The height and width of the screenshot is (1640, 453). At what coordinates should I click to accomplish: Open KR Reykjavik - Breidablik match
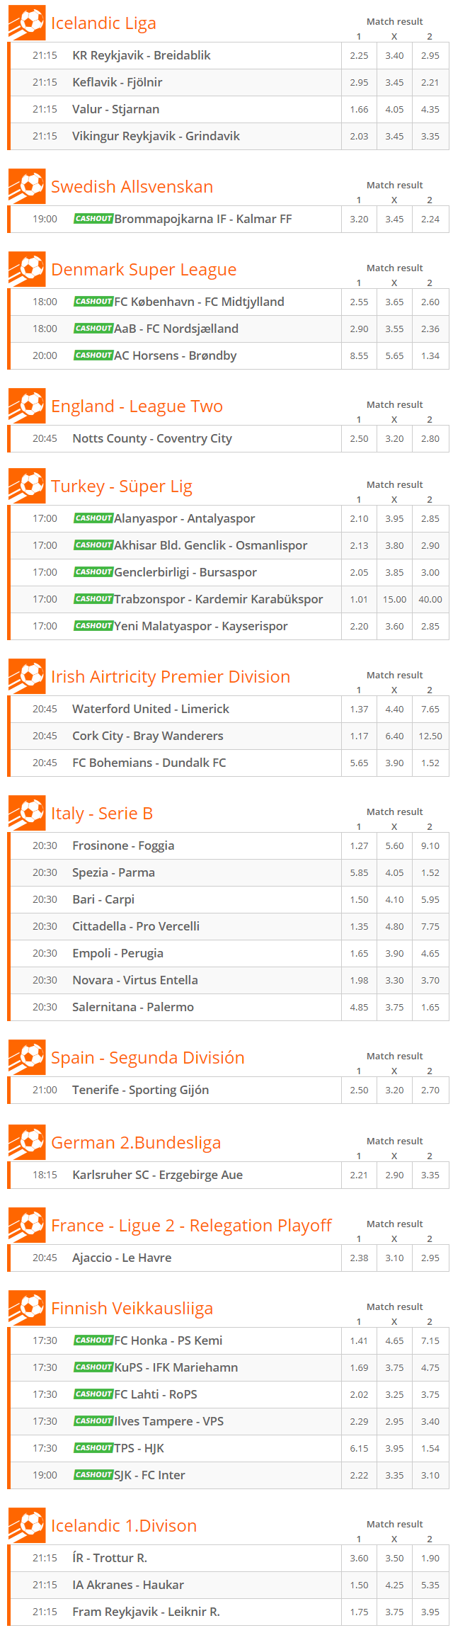click(142, 56)
